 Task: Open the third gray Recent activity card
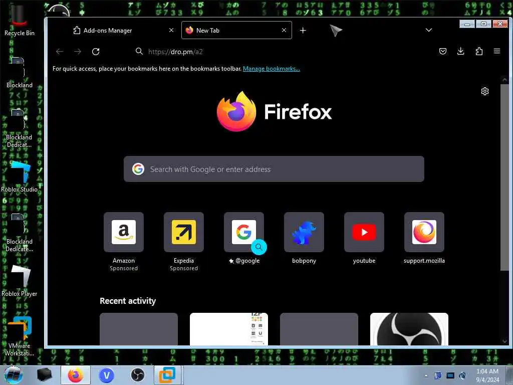(319, 329)
